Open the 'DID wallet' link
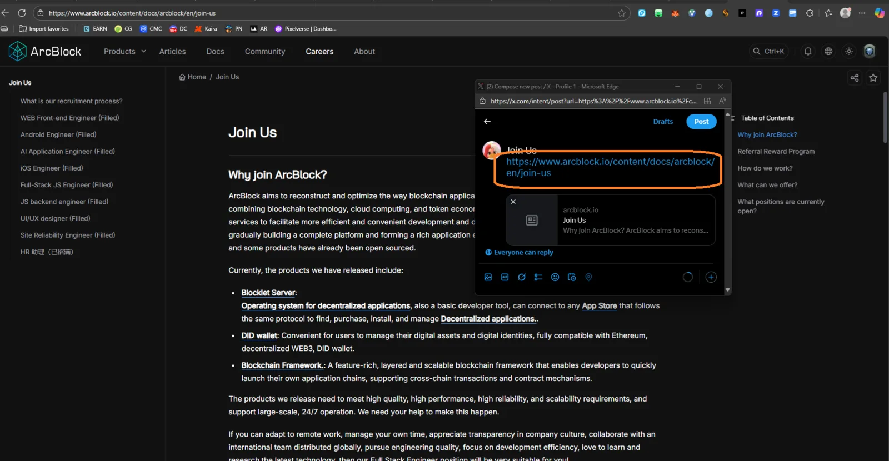Screen dimensions: 889x461 coord(259,335)
